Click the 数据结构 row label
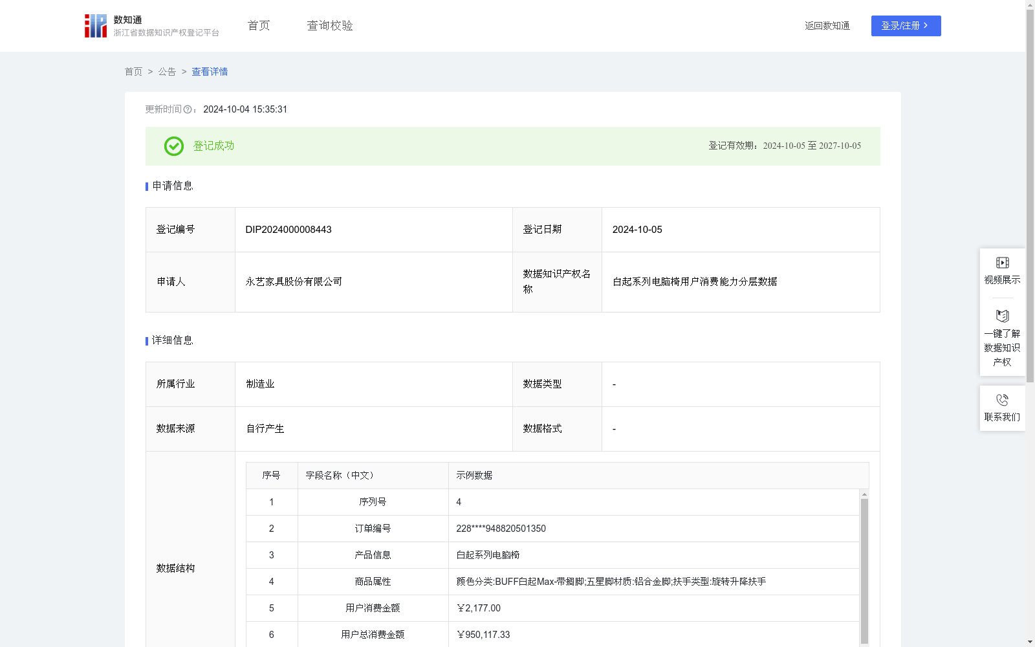 175,568
